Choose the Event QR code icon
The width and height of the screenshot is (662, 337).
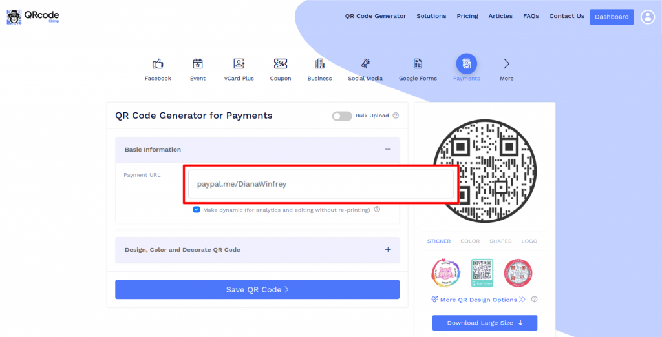click(198, 64)
